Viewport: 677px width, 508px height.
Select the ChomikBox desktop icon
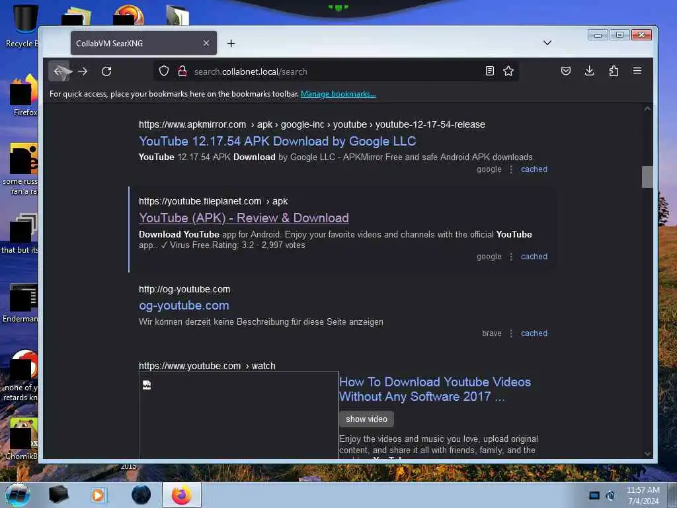pos(22,439)
